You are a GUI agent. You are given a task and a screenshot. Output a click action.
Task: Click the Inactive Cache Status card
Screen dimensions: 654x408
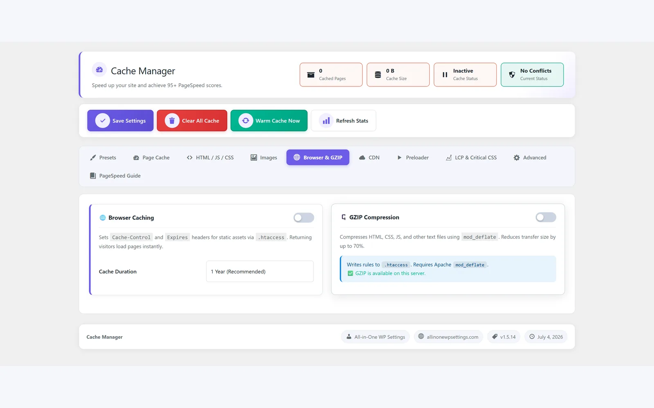click(465, 75)
